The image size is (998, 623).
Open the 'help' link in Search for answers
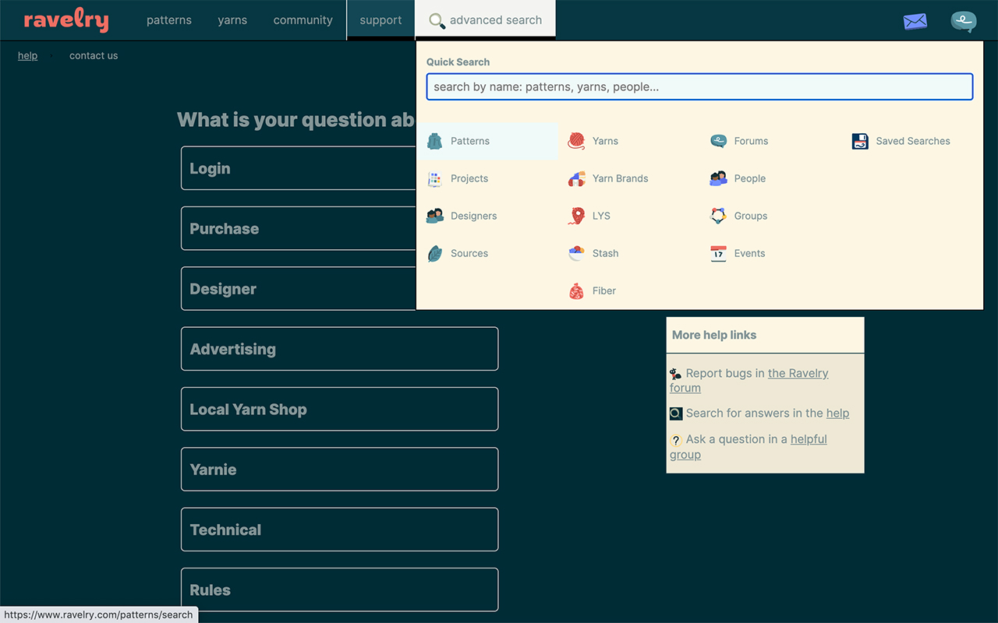click(x=837, y=414)
